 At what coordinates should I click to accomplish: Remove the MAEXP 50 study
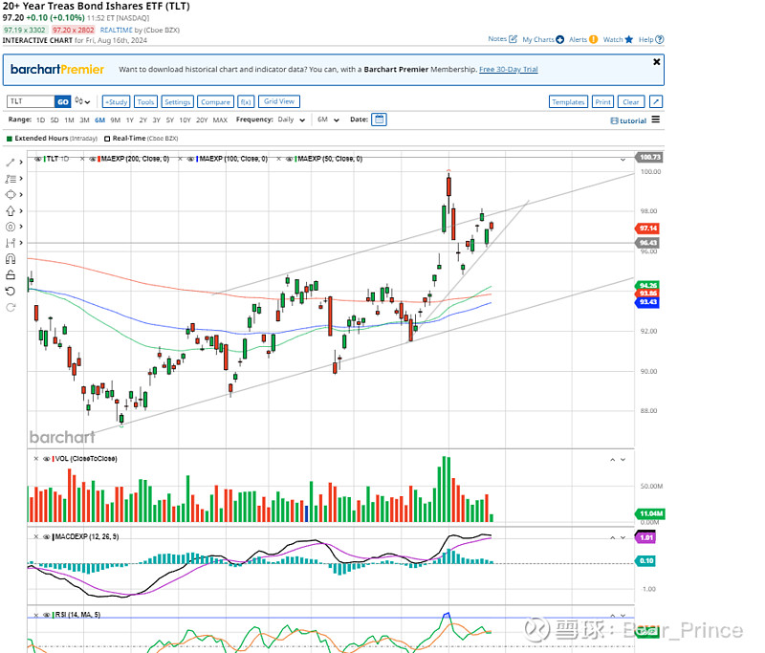point(279,159)
